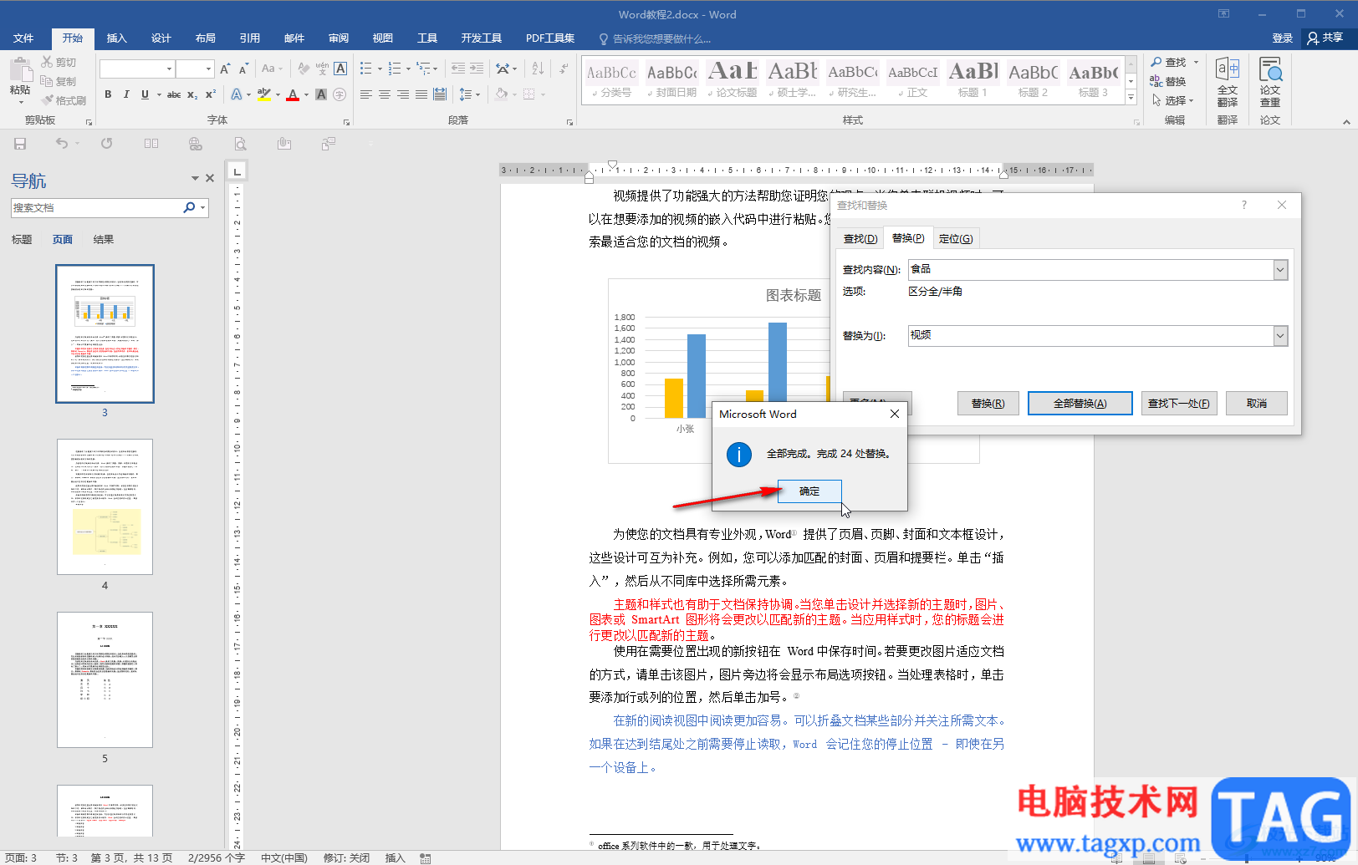1358x865 pixels.
Task: Toggle Bold formatting
Action: coord(108,94)
